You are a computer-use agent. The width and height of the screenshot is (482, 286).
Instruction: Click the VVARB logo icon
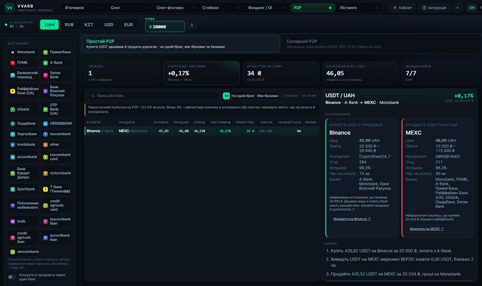[x=10, y=8]
